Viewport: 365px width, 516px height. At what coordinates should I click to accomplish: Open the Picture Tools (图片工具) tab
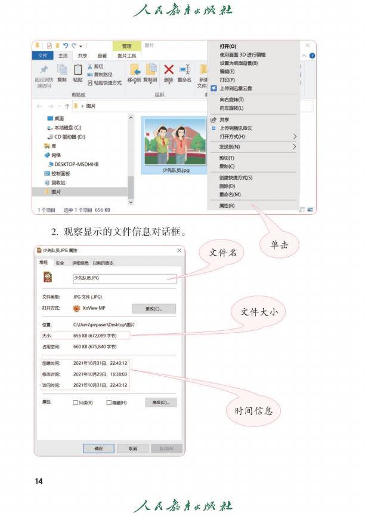click(127, 56)
